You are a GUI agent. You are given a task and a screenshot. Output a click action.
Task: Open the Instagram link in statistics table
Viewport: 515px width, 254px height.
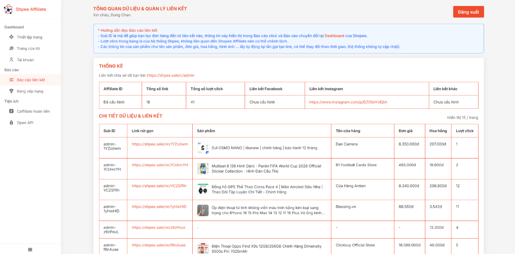pyautogui.click(x=348, y=102)
